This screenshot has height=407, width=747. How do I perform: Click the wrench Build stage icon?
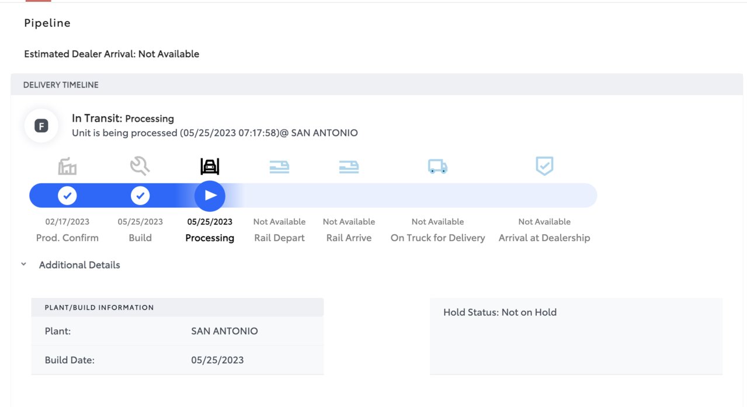point(140,166)
